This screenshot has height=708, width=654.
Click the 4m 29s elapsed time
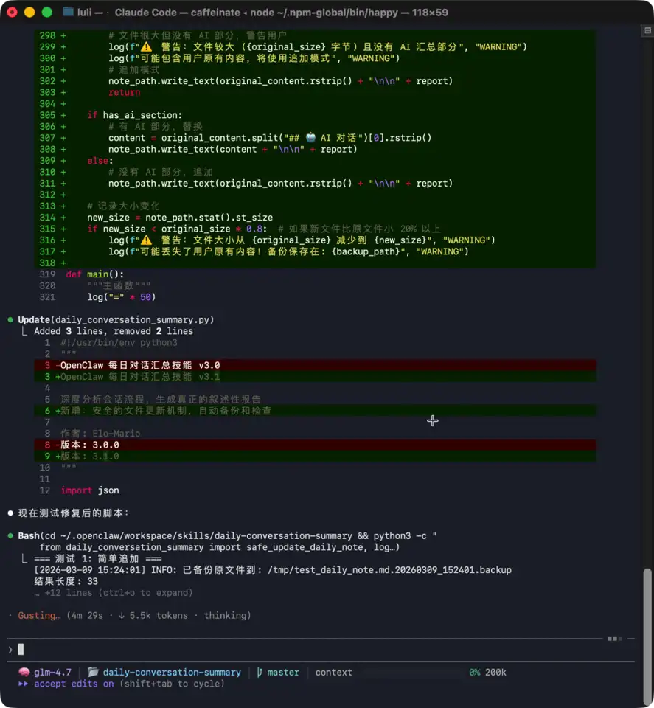pyautogui.click(x=87, y=615)
